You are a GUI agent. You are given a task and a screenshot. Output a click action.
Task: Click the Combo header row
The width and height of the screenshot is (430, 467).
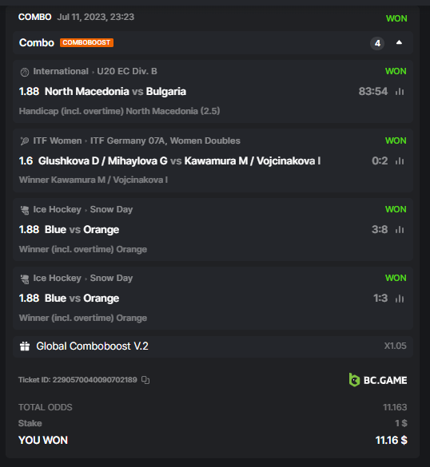click(213, 43)
